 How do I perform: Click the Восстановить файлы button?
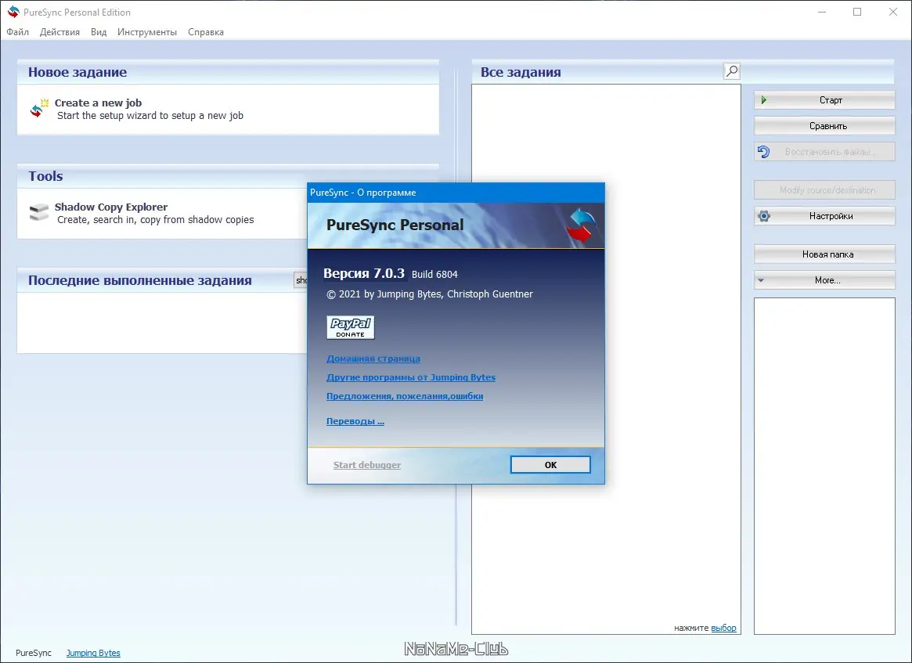tap(824, 152)
